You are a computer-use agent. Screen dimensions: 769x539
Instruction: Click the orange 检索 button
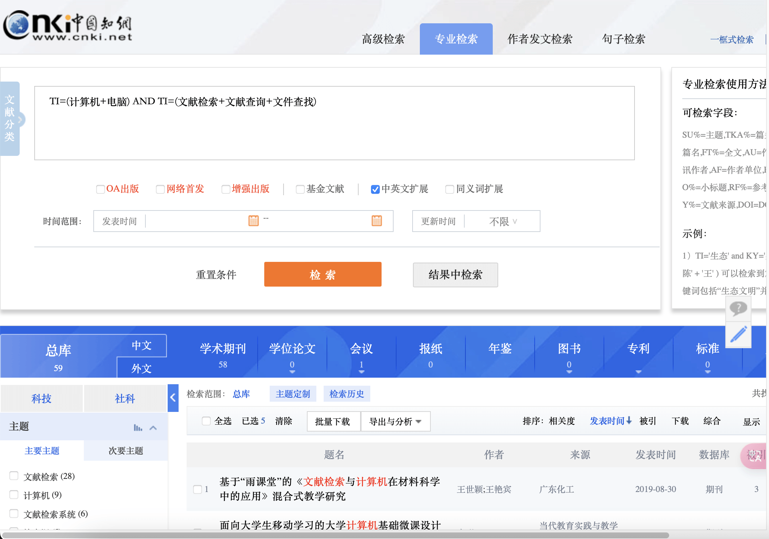[x=323, y=274]
